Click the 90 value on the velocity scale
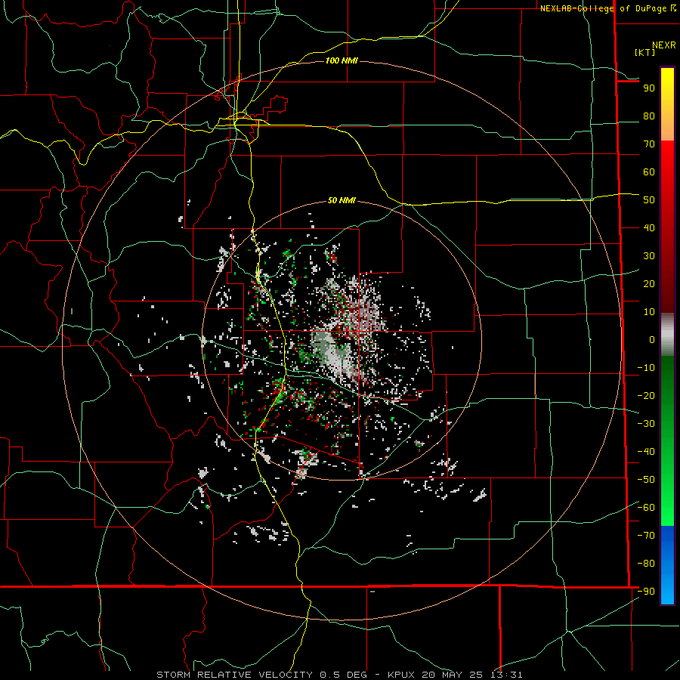Viewport: 680px width, 680px height. [x=649, y=88]
